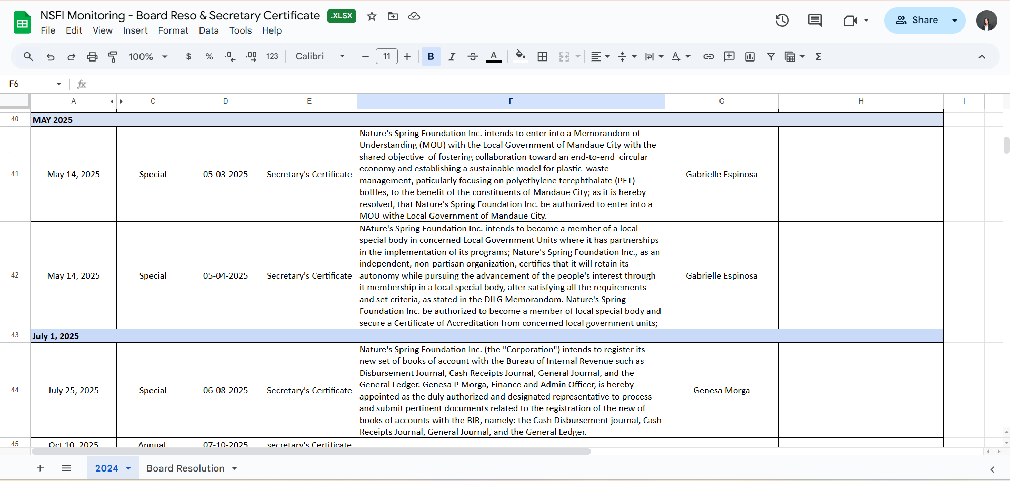Expand the Calibri font dropdown

point(320,57)
